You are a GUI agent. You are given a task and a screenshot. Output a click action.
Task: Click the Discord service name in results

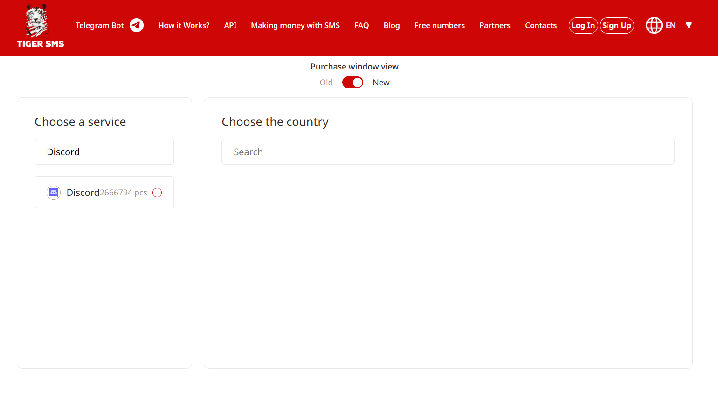click(x=83, y=193)
